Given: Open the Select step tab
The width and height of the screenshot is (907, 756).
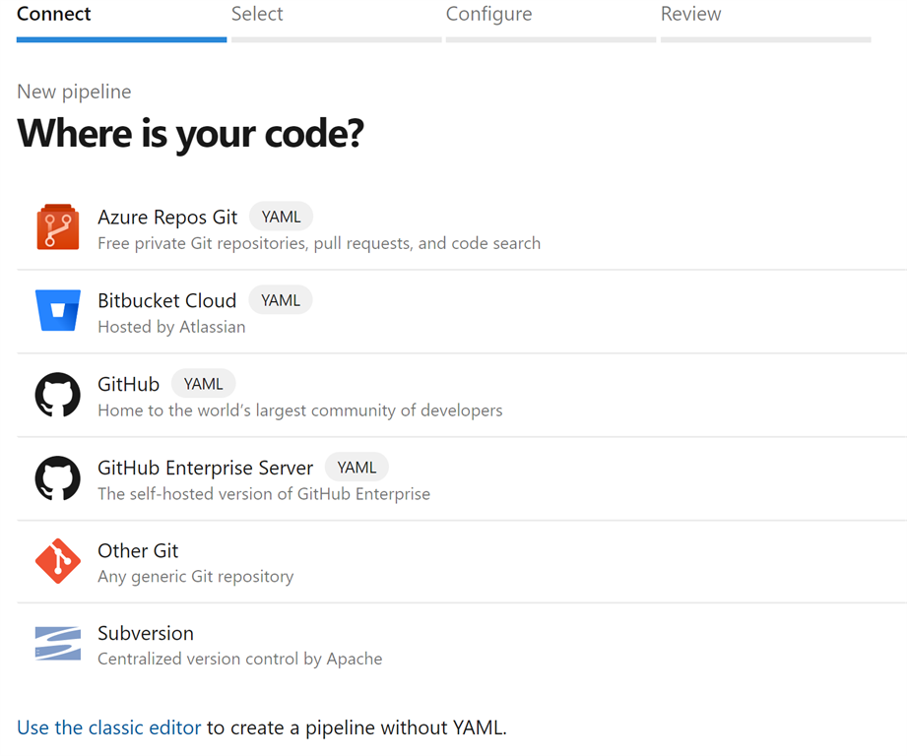Looking at the screenshot, I should pyautogui.click(x=257, y=14).
